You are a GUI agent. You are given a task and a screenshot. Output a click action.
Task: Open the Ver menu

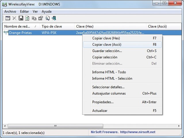35,11
